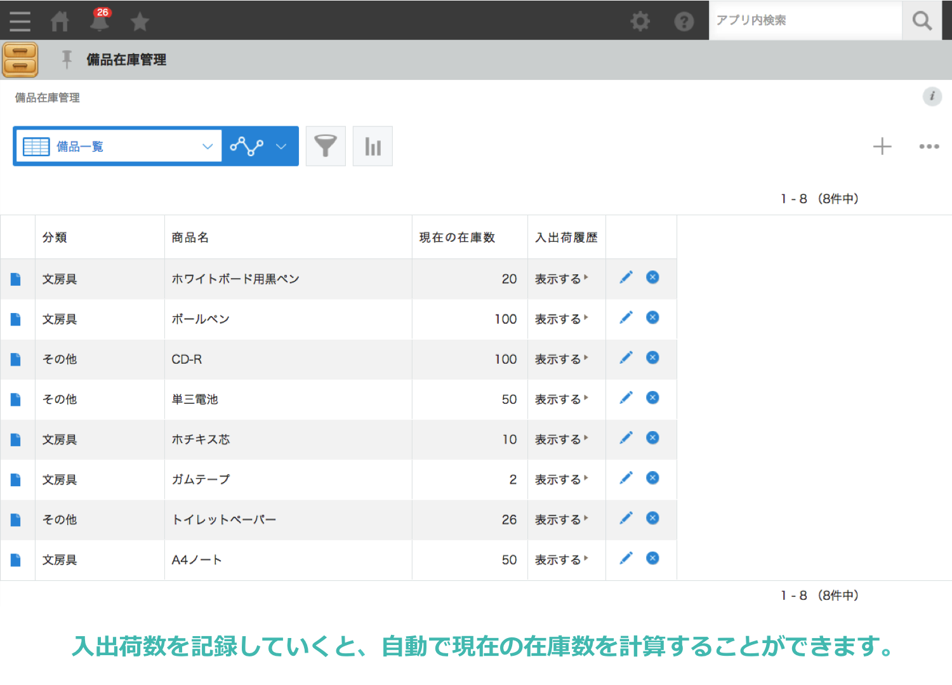952x685 pixels.
Task: Open the filter funnel button
Action: pos(326,146)
